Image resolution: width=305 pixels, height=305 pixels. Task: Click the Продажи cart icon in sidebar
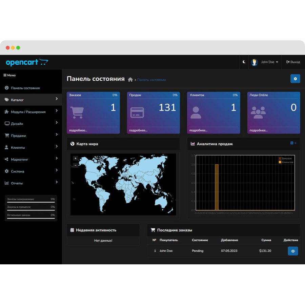7,135
